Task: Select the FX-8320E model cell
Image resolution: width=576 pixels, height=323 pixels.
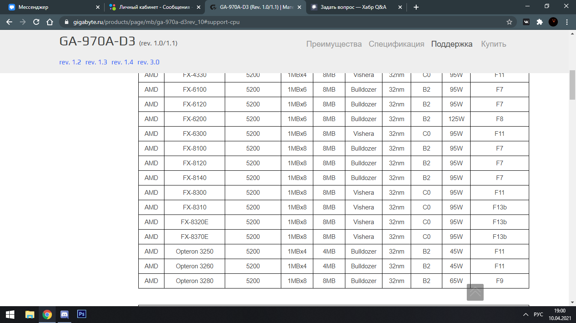Action: [194, 222]
